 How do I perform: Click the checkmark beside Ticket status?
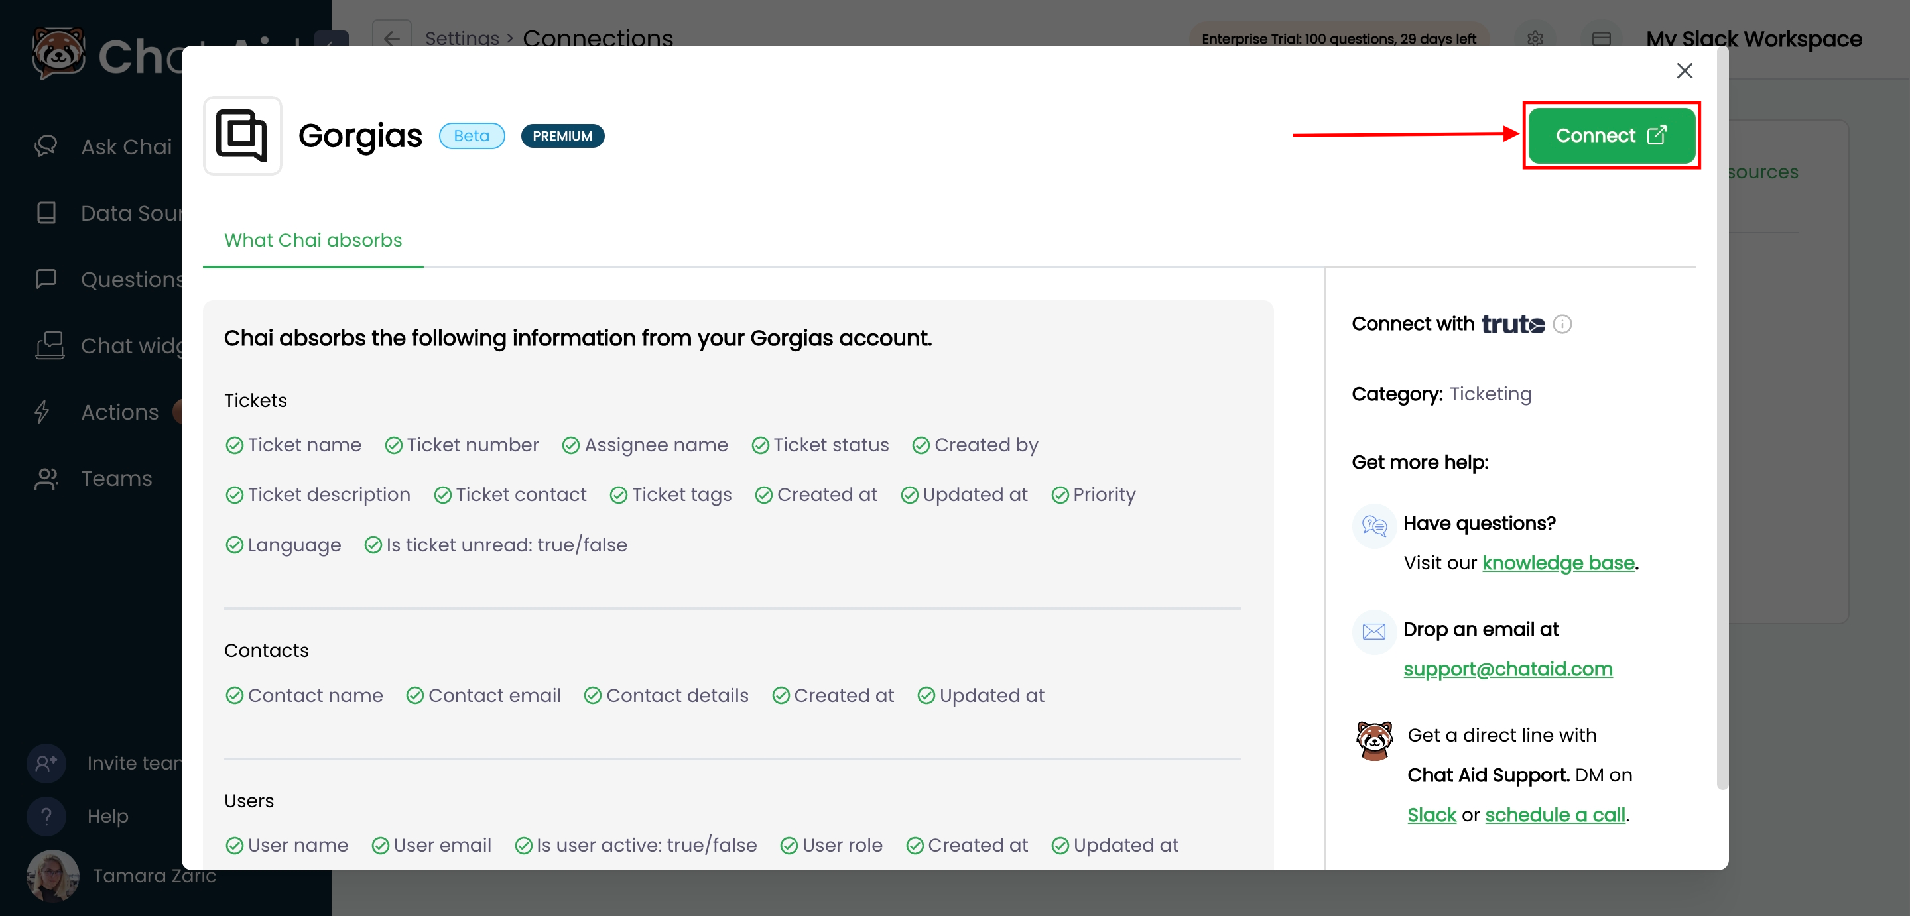[x=760, y=445]
